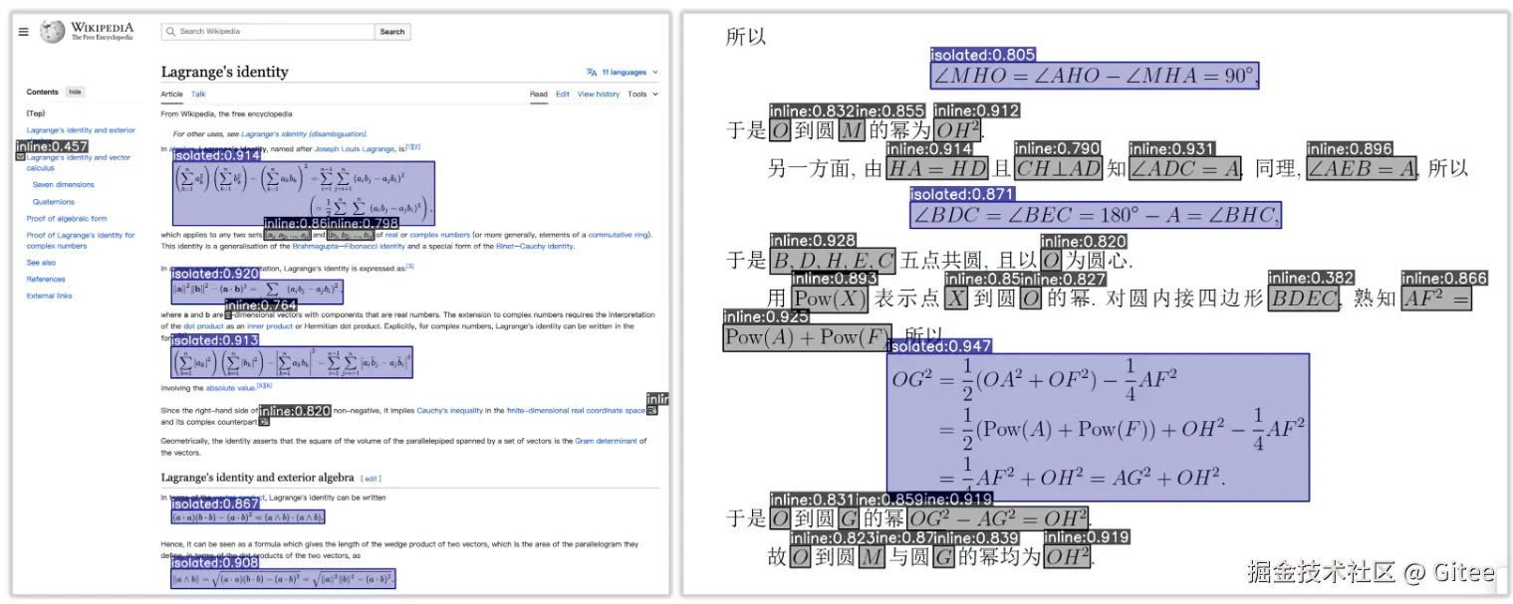Image resolution: width=1513 pixels, height=604 pixels.
Task: Click '另一方面' text in the math document
Action: point(811,169)
